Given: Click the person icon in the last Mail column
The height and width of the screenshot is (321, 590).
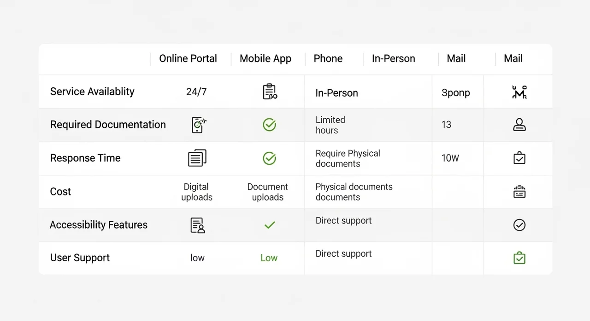Looking at the screenshot, I should coord(519,125).
